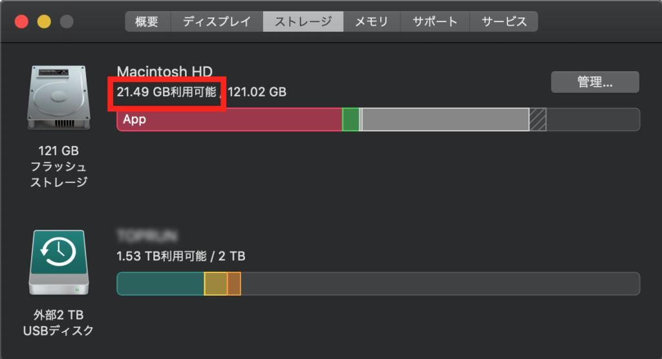The image size is (662, 359).
Task: Click the orange segment of external disk bar
Action: 234,284
